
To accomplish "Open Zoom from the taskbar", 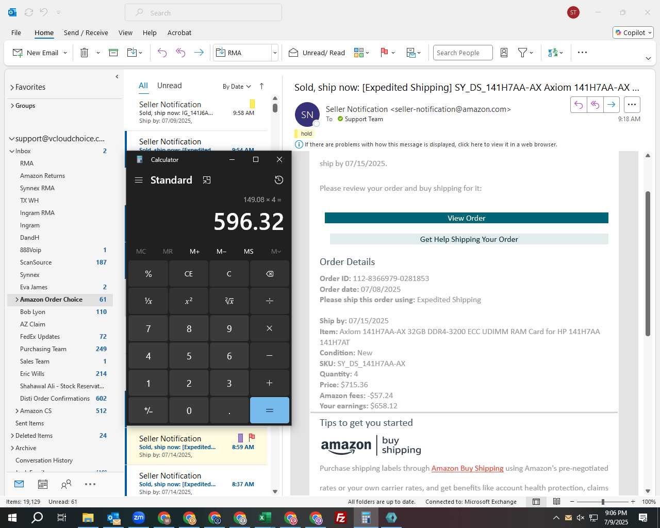I will point(139,518).
